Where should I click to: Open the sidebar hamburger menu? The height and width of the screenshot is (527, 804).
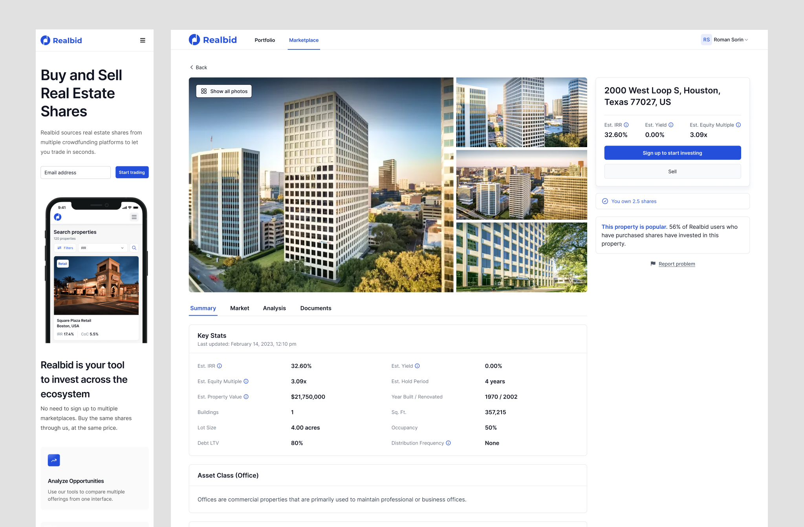coord(143,40)
